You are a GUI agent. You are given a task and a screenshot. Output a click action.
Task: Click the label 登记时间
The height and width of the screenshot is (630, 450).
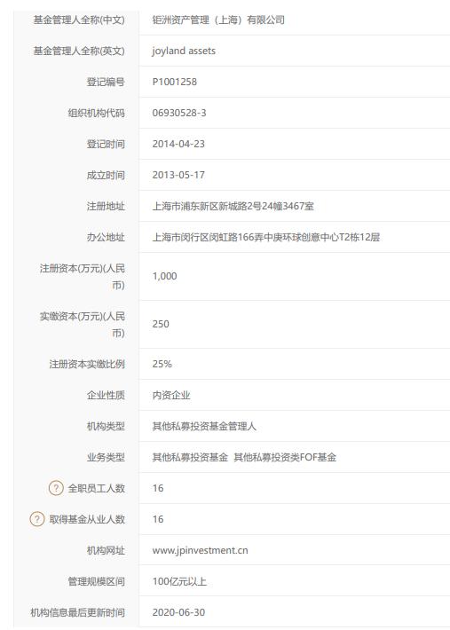pos(106,144)
